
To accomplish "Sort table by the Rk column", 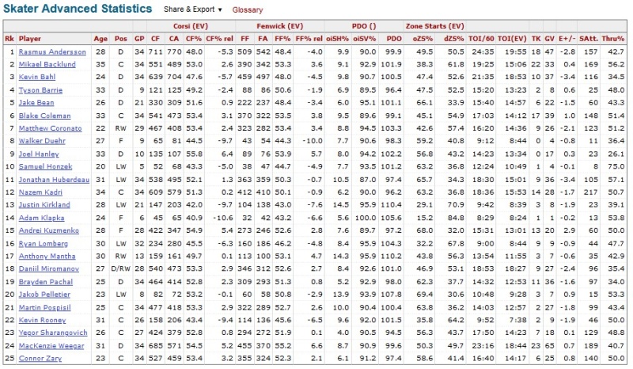I will click(9, 39).
